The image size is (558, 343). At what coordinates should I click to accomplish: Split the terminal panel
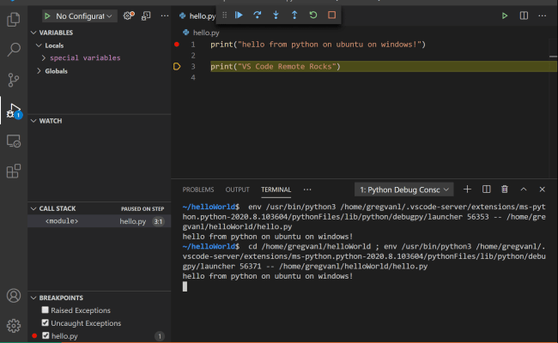tap(487, 190)
